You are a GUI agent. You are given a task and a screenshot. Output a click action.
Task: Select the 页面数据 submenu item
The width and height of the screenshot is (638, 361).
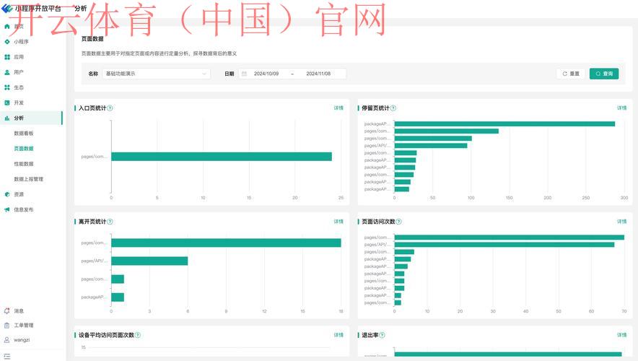click(x=24, y=149)
